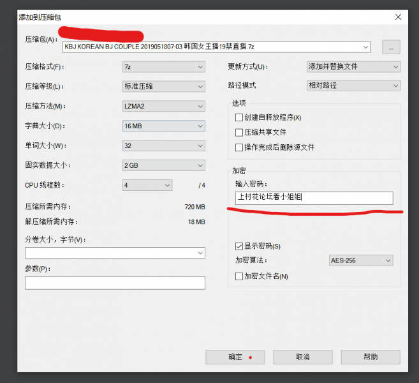Open the encryption method AES-256 dropdown
Screen dimensions: 419x383
[x=361, y=260]
